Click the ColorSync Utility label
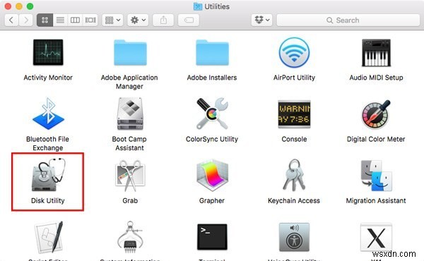 [212, 139]
